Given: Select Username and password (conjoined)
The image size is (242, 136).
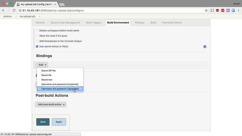Looking at the screenshot, I should pos(60,84).
